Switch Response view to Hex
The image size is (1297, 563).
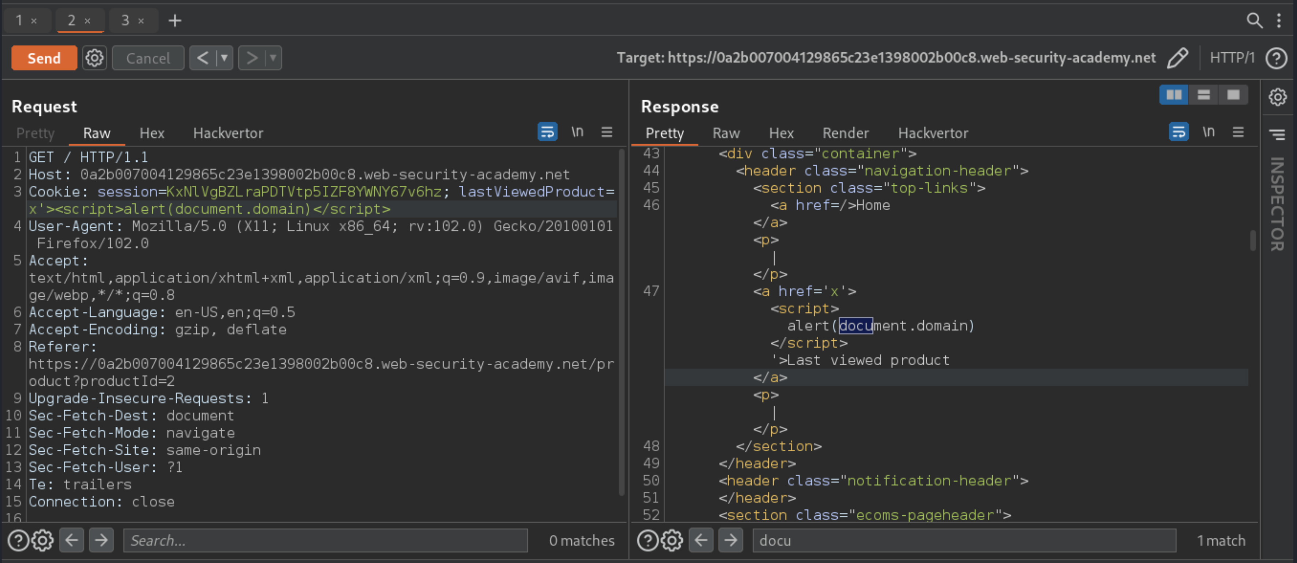point(781,133)
